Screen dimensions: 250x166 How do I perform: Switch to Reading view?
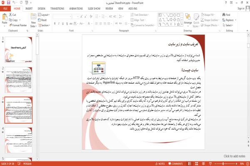(203, 164)
